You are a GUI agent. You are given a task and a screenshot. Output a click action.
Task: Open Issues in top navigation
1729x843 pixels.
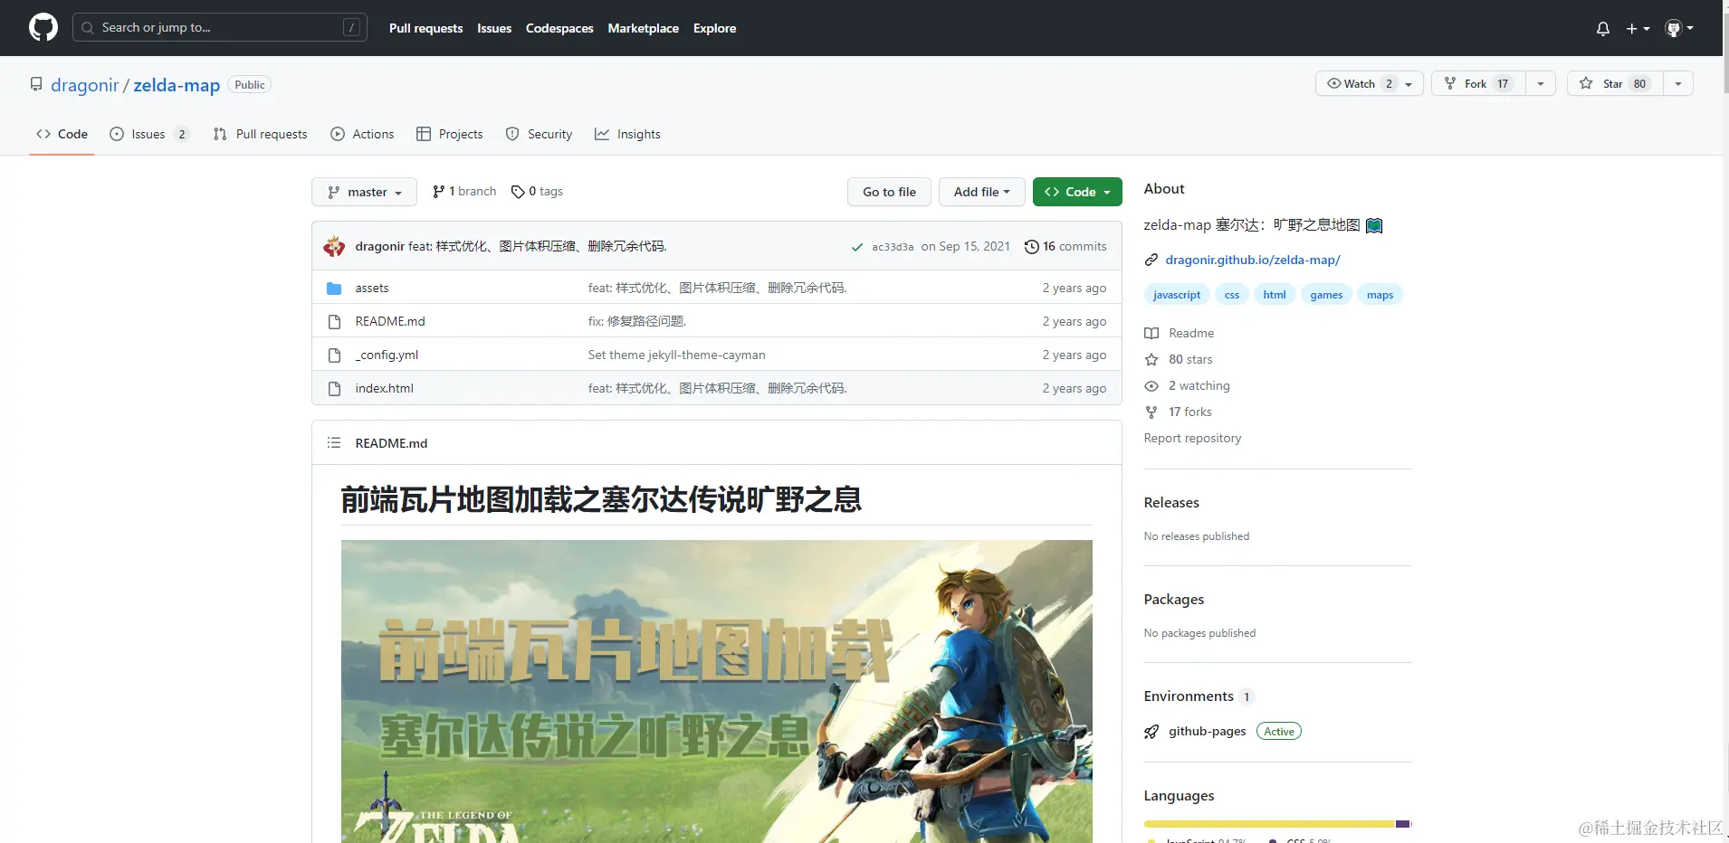(494, 28)
